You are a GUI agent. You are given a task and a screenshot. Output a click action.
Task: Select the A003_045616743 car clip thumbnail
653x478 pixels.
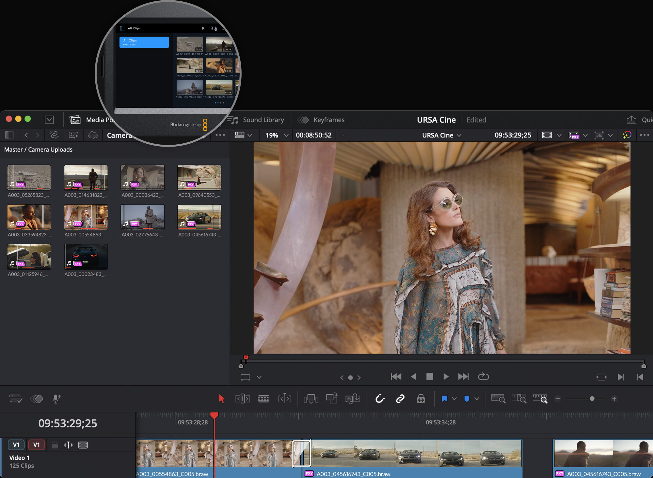tap(199, 217)
